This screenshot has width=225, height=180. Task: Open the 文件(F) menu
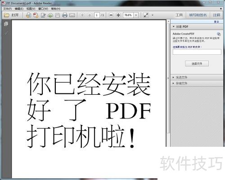[8, 9]
